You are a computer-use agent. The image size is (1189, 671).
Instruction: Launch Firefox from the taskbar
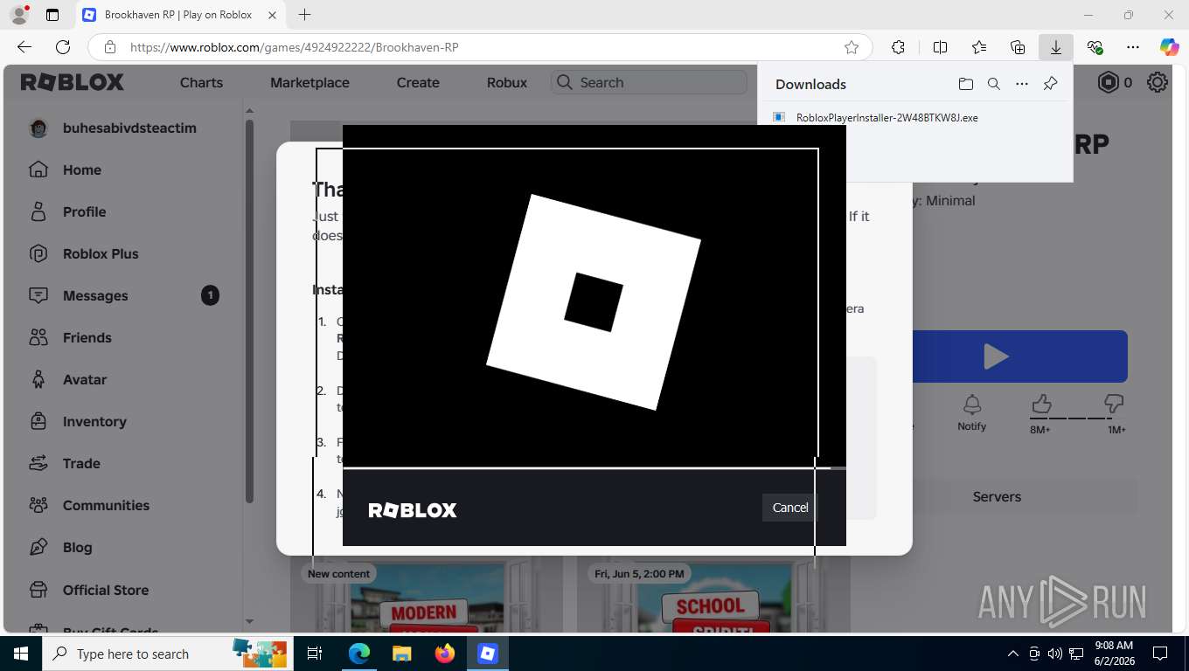[445, 654]
